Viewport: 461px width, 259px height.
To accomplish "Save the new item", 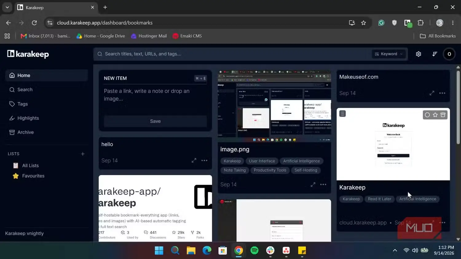I will (155, 121).
